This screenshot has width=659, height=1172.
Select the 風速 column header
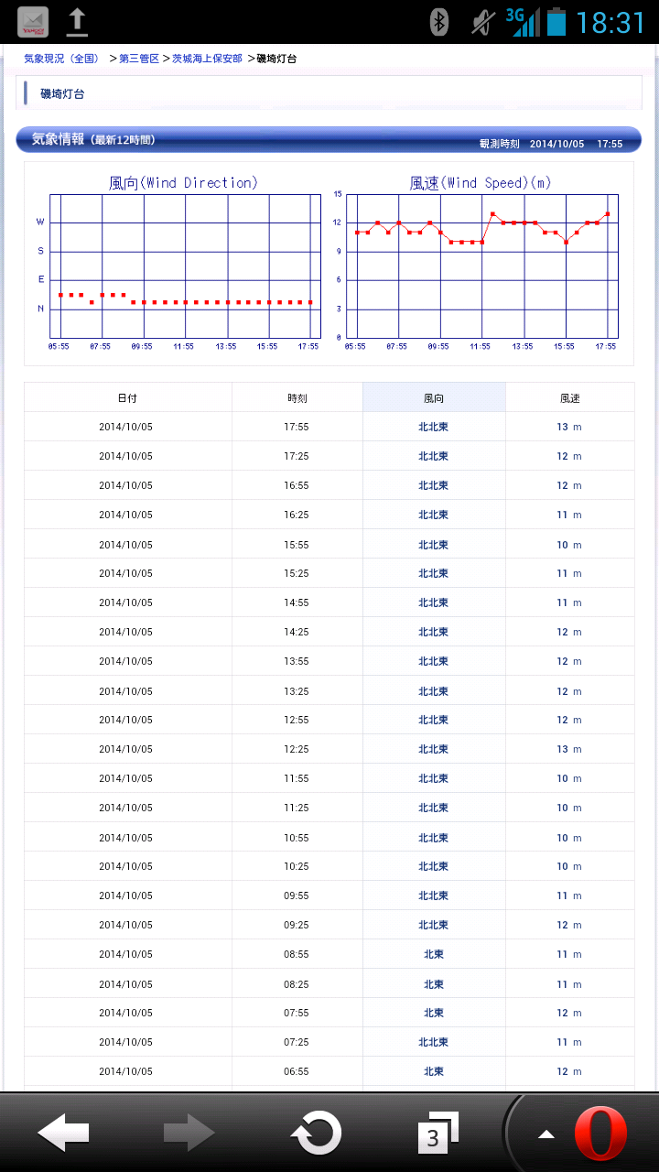[x=569, y=398]
